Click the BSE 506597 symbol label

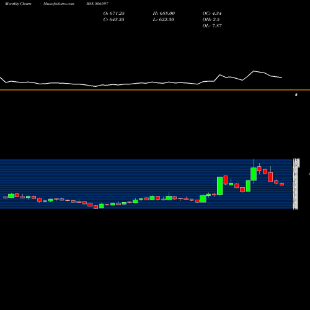point(97,4)
